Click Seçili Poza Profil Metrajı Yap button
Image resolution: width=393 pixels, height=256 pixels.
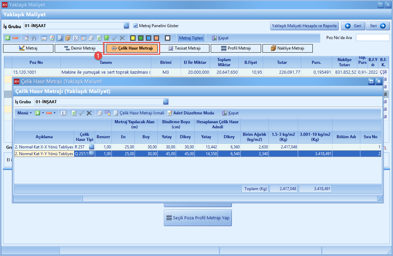[198, 218]
